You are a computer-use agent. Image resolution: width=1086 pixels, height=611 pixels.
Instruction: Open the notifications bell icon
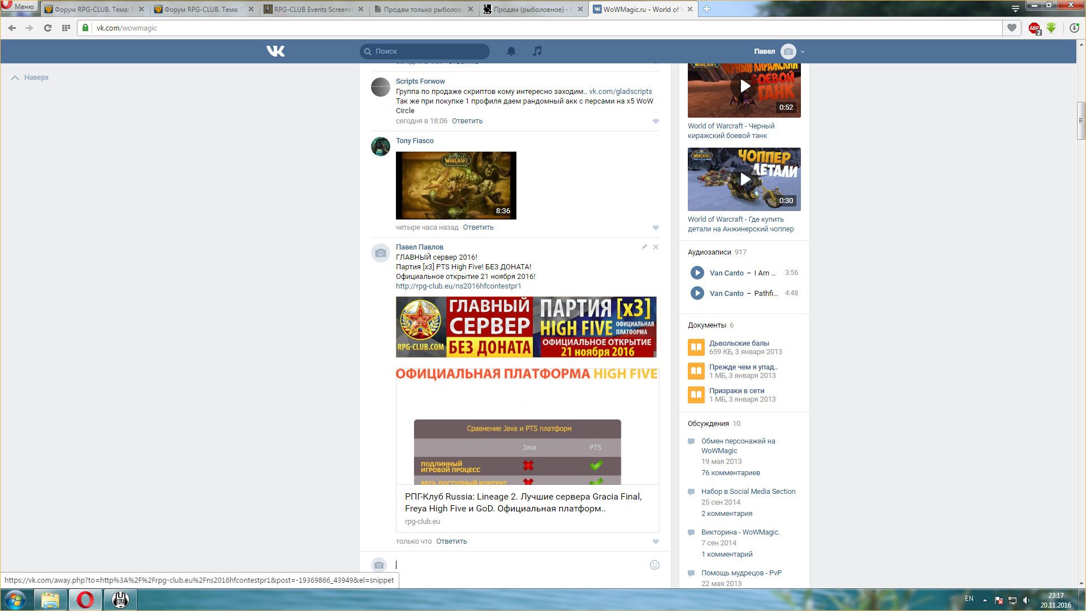[511, 51]
